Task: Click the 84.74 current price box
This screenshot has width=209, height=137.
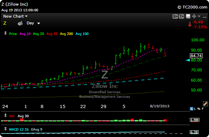Action: coord(196,56)
